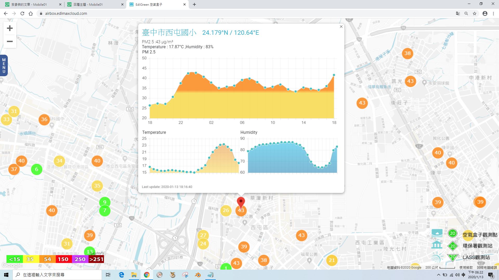The height and width of the screenshot is (280, 499).
Task: Select the green 9 air sensor marker
Action: pos(105,202)
